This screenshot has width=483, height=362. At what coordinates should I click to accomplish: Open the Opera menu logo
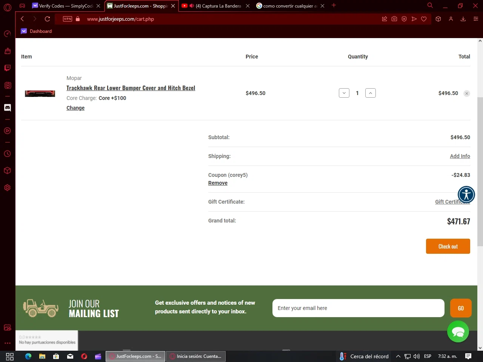(x=8, y=7)
